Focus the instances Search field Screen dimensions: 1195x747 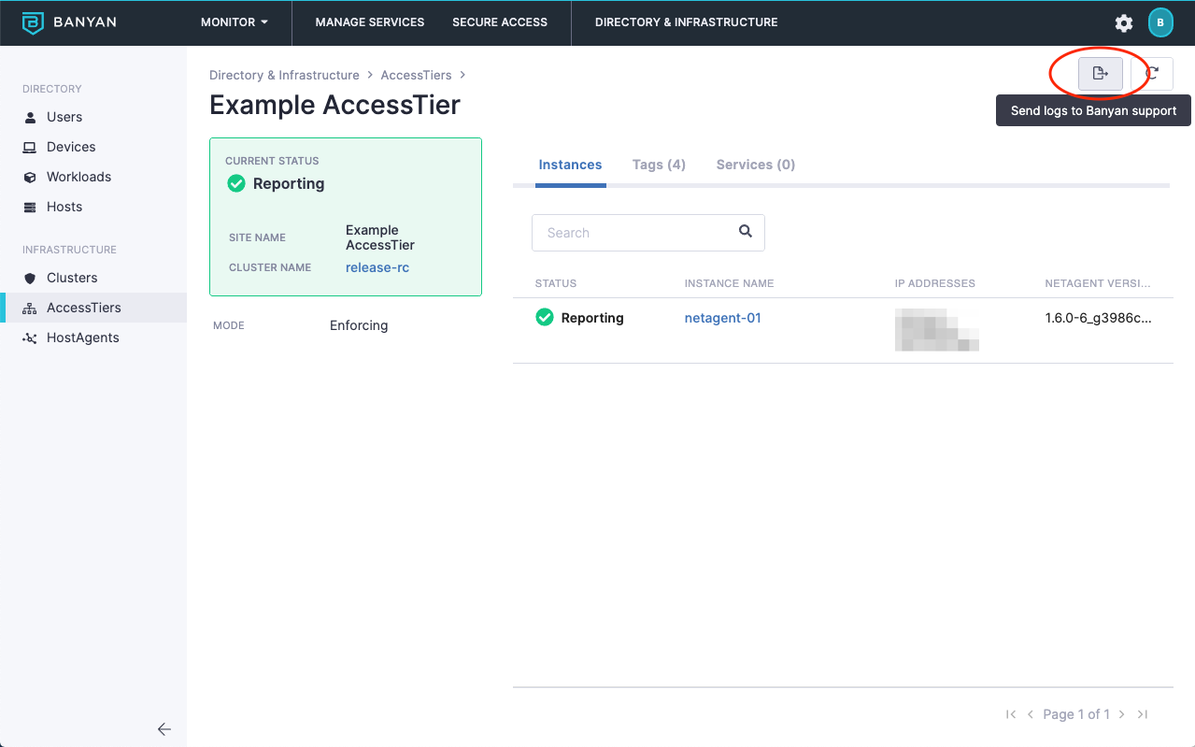coord(648,233)
